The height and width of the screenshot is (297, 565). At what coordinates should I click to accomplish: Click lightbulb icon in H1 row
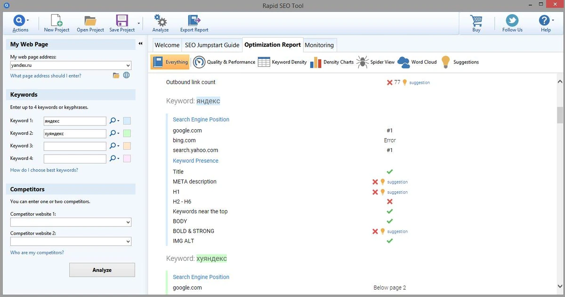pyautogui.click(x=383, y=192)
